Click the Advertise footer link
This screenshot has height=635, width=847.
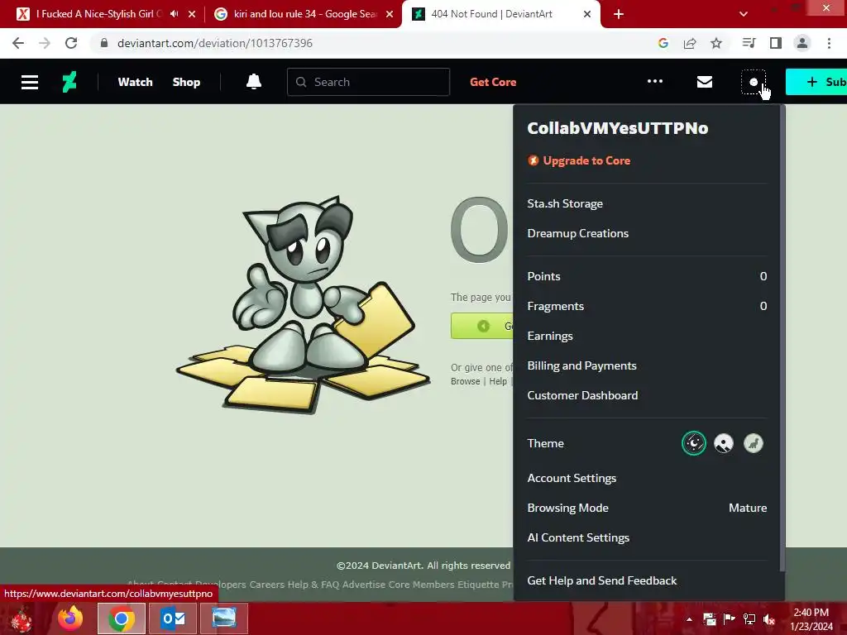[364, 585]
